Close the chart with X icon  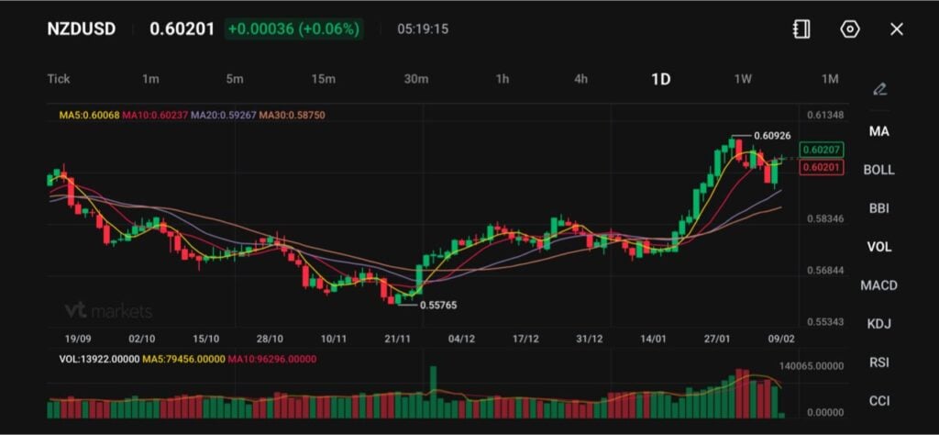(897, 29)
